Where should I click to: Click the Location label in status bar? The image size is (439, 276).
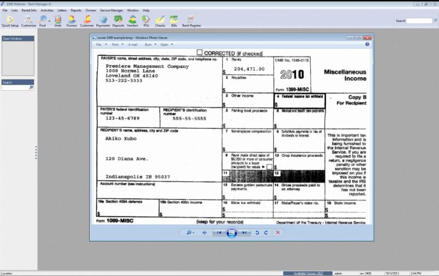pos(7,273)
